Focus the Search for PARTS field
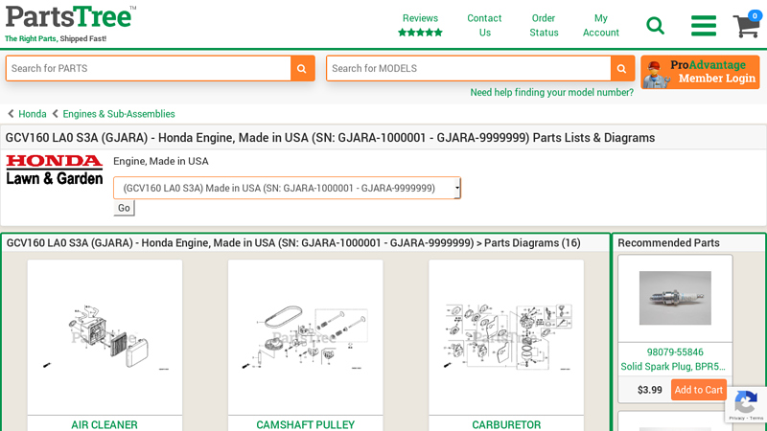This screenshot has height=431, width=767. pos(149,68)
